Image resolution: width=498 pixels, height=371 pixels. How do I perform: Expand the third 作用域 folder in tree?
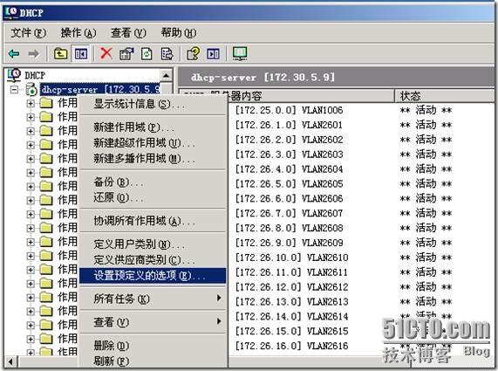tap(31, 131)
